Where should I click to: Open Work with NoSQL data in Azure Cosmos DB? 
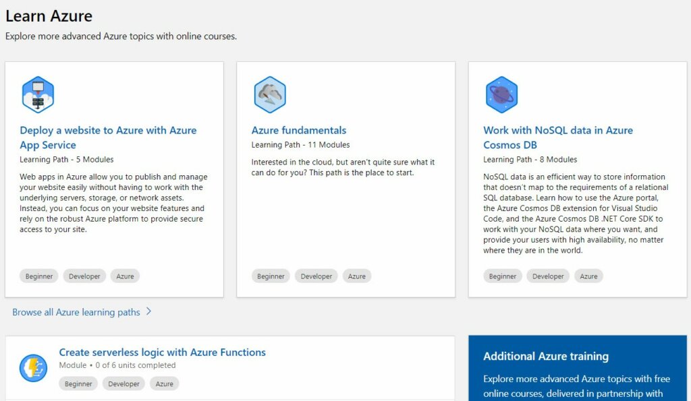coord(558,137)
